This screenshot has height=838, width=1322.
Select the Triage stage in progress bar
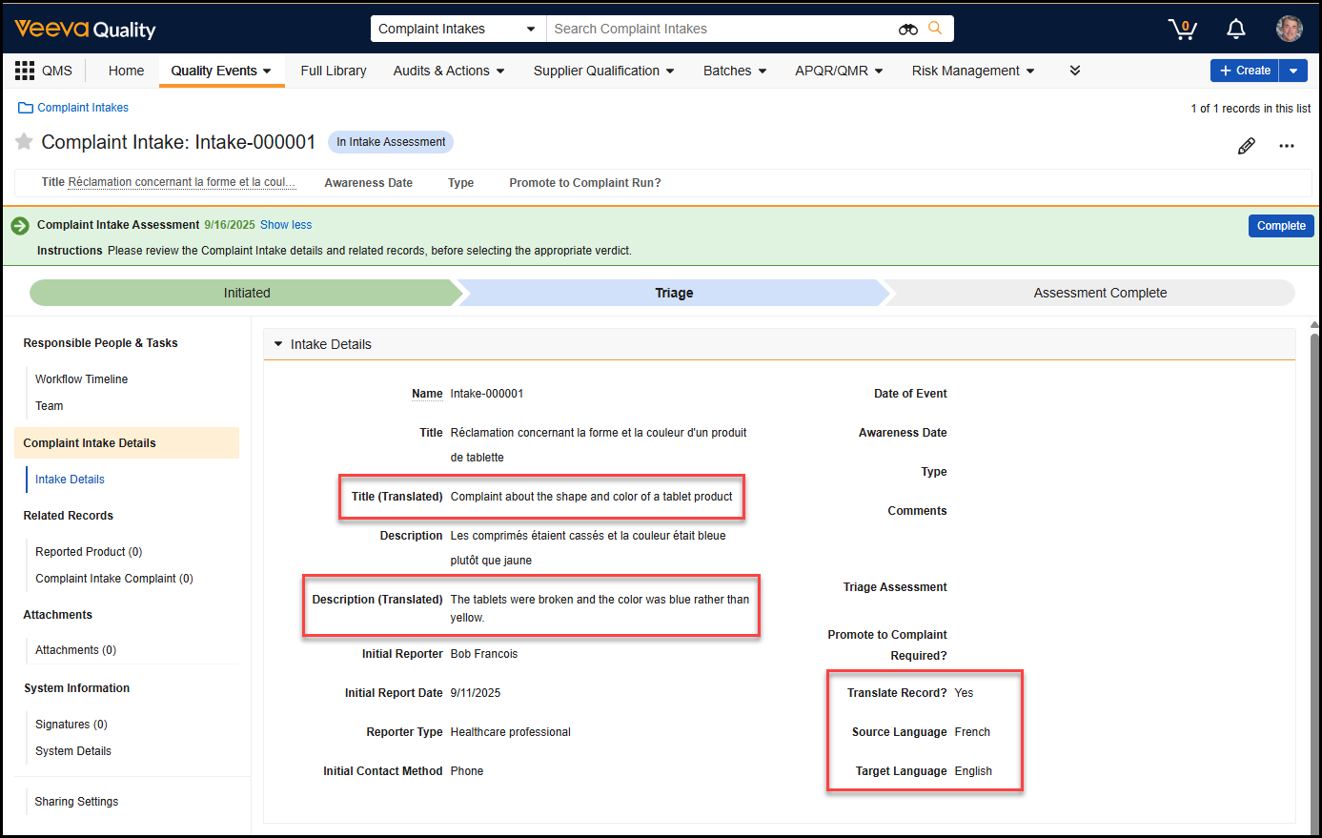pos(673,293)
